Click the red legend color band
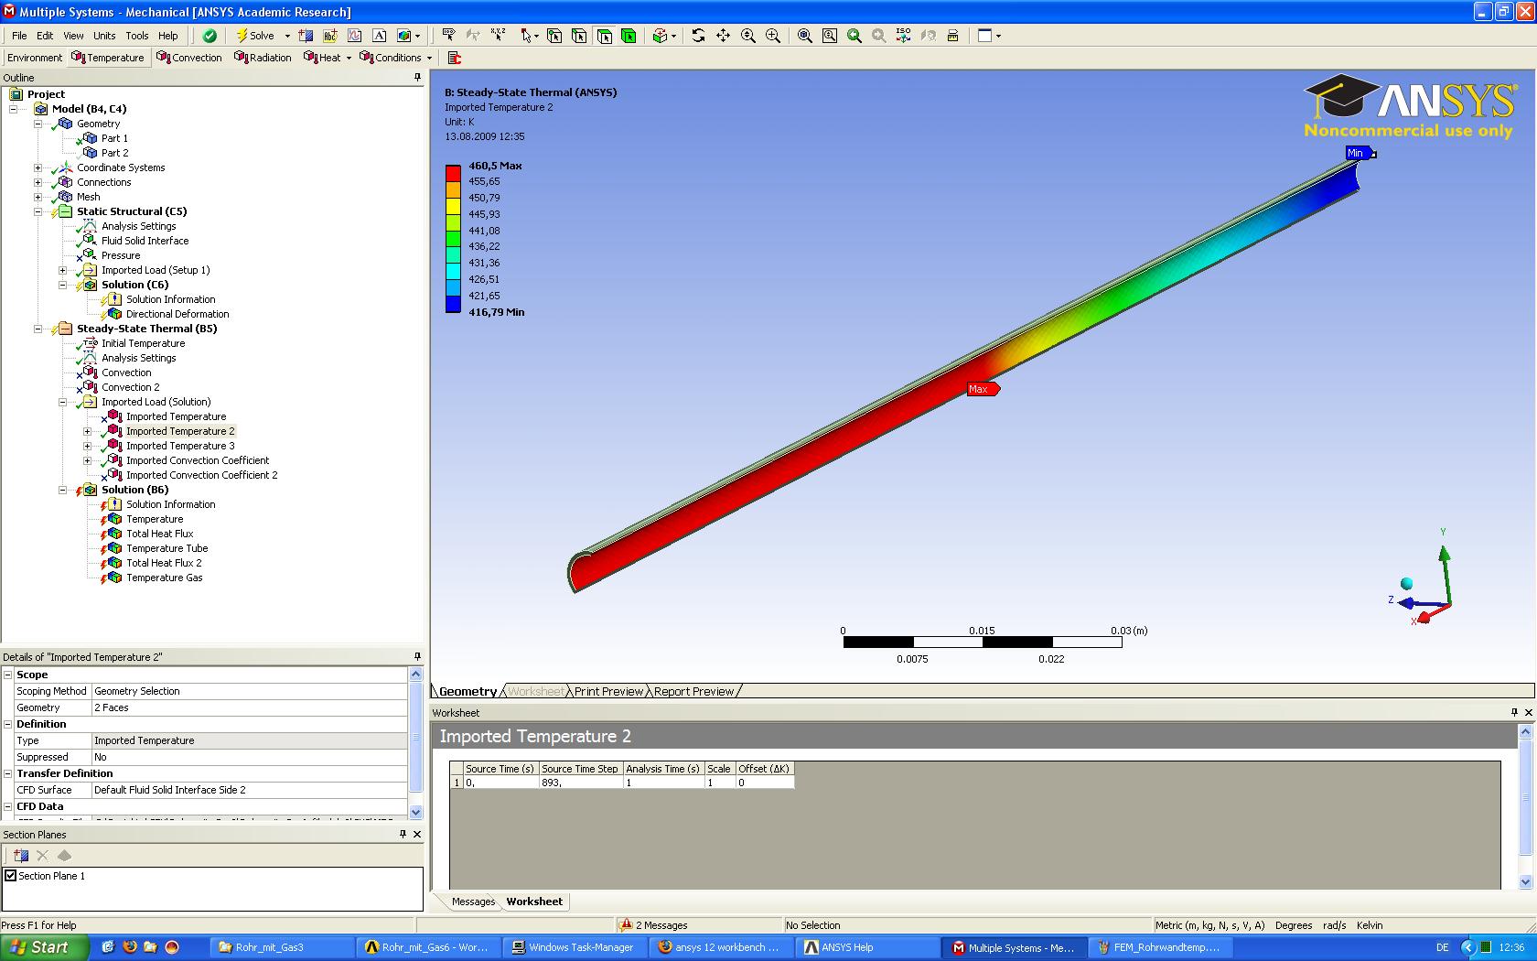This screenshot has height=961, width=1537. (x=453, y=173)
